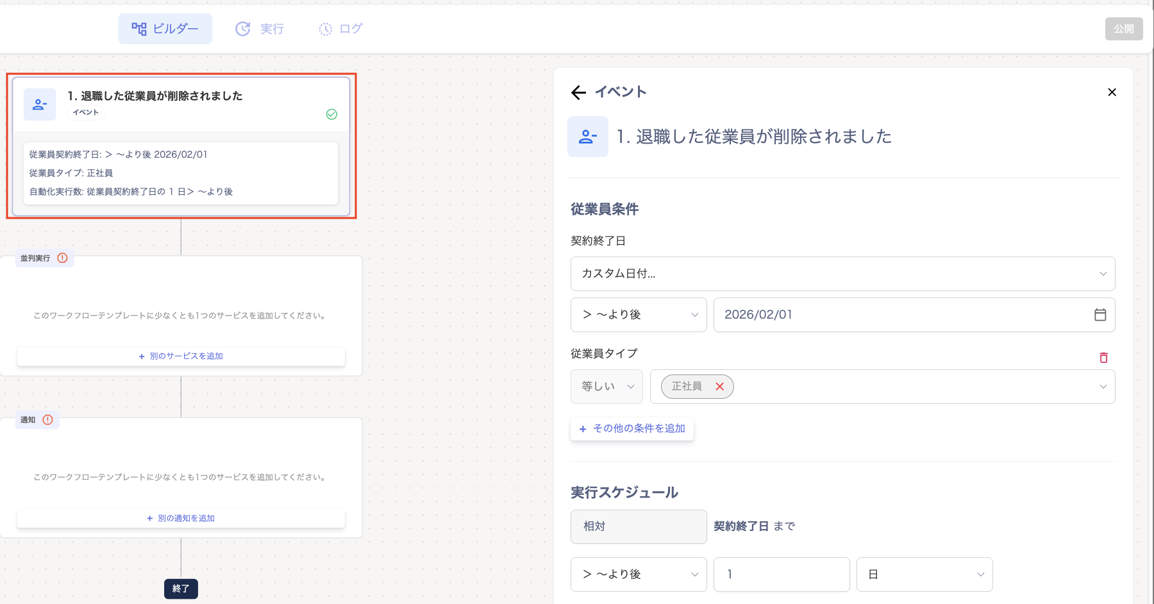Open the 等しい operator dropdown
Screen dimensions: 1154x604
point(606,387)
